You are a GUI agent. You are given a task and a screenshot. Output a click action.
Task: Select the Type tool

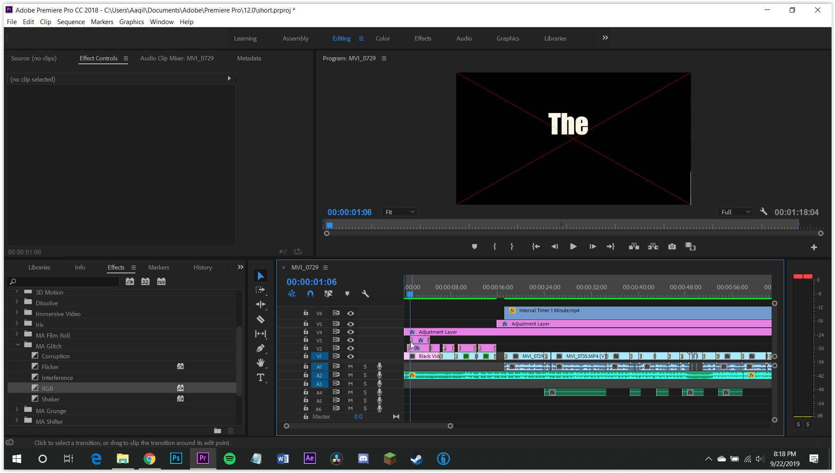click(x=261, y=377)
